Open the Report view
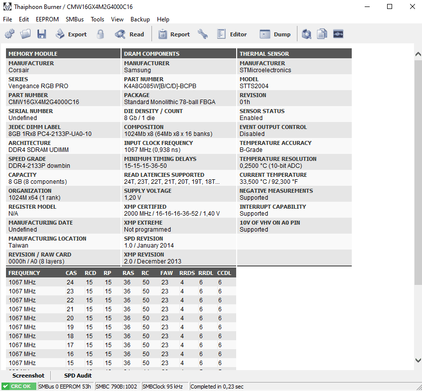 point(174,34)
